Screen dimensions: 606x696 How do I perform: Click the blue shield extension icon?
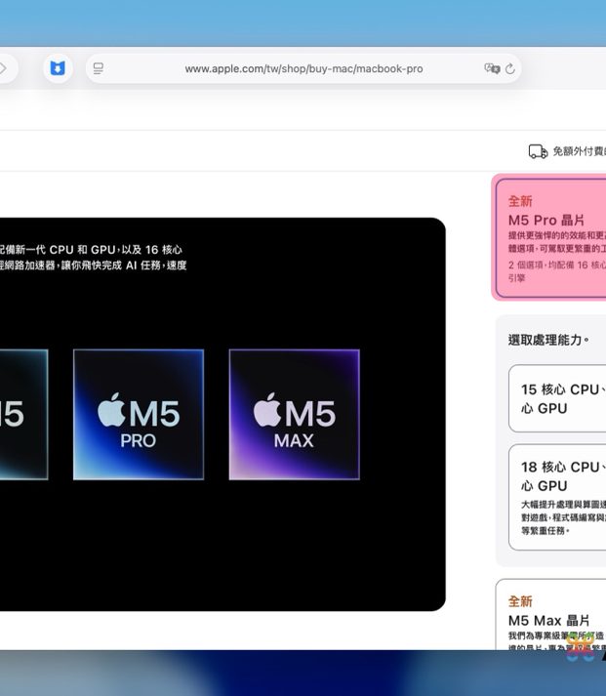tap(59, 68)
